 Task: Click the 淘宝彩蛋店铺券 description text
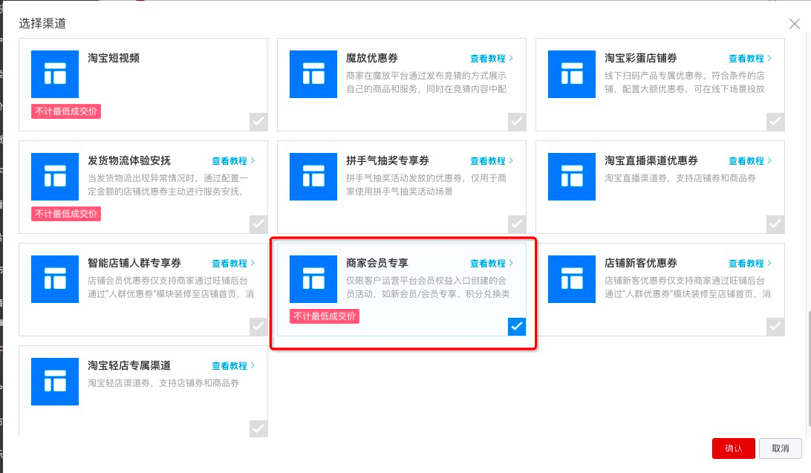tap(685, 82)
